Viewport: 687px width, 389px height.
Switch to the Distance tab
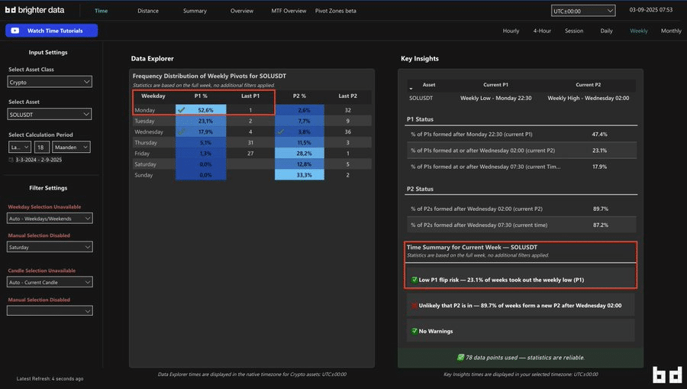(x=148, y=11)
